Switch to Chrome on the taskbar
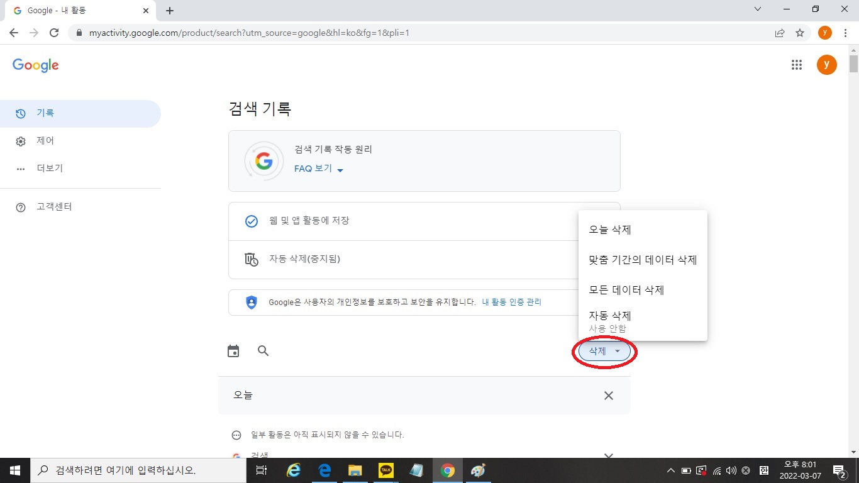This screenshot has height=483, width=859. (448, 470)
